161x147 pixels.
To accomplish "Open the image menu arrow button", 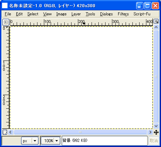I will pyautogui.click(x=6, y=22).
